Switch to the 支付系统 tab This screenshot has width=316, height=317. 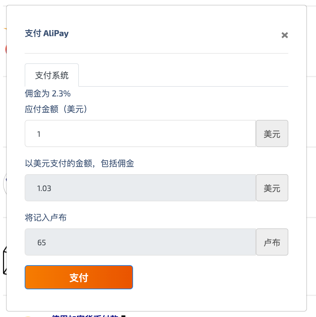[52, 75]
